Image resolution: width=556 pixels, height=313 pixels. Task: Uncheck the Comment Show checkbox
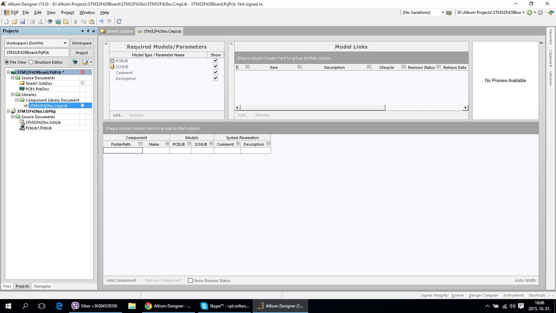(215, 73)
